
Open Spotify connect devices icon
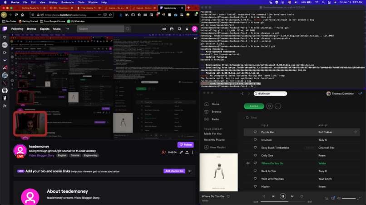(x=333, y=198)
